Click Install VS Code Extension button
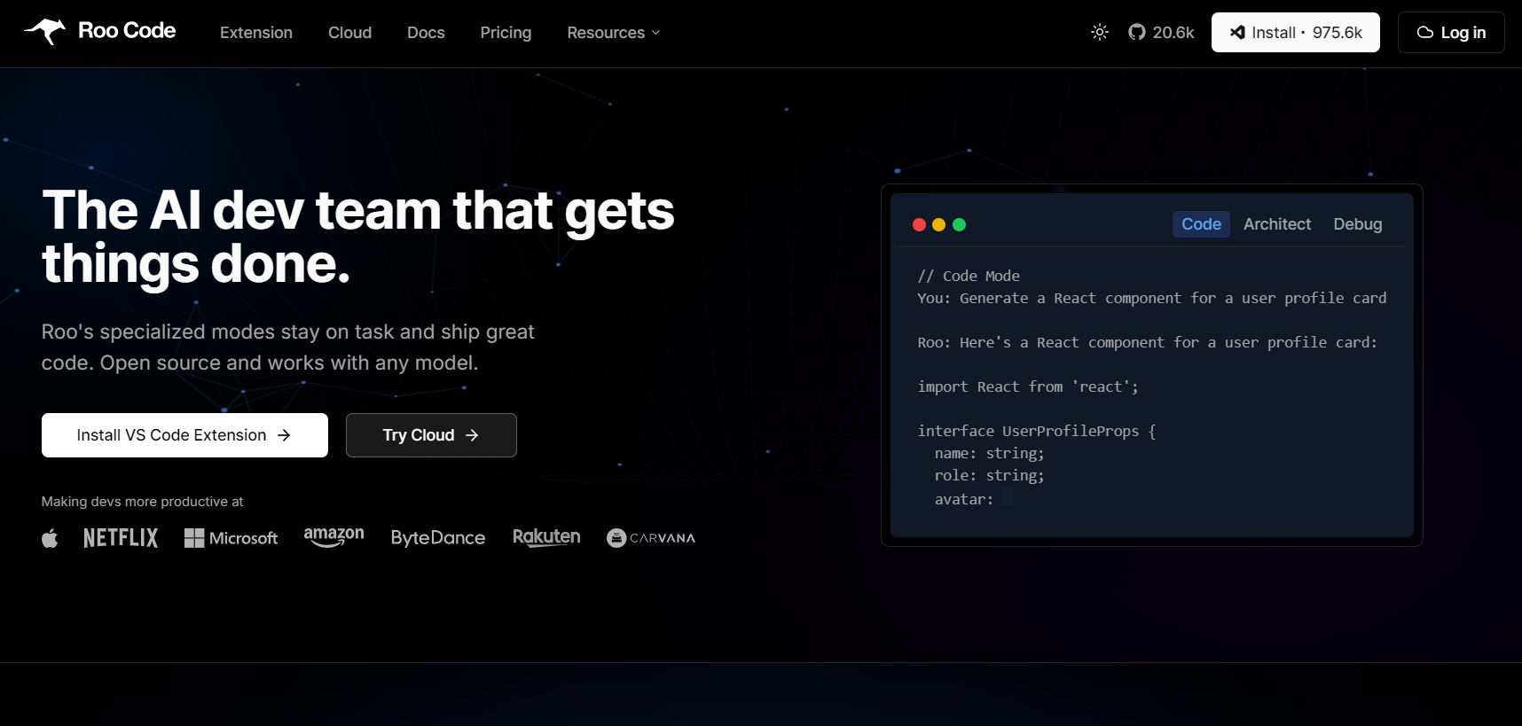This screenshot has height=726, width=1522. tap(184, 435)
